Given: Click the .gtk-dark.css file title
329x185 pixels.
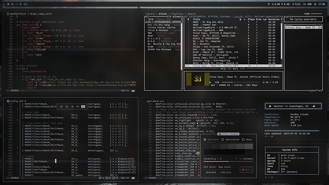Looking at the screenshot, I should [x=155, y=101].
